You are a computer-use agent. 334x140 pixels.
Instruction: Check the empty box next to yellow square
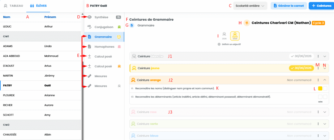pos(325,89)
